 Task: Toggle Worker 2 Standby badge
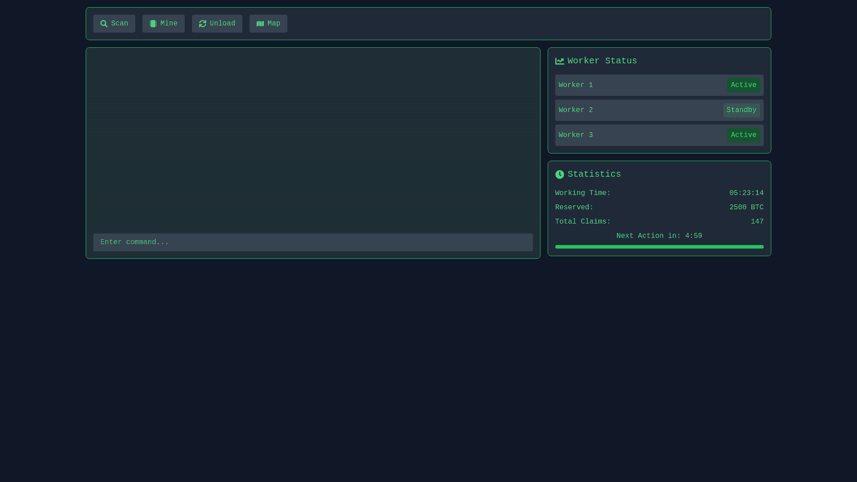coord(741,110)
